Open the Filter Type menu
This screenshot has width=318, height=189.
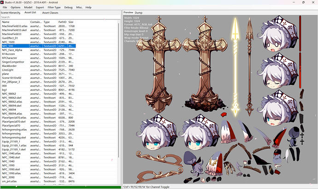click(x=54, y=7)
